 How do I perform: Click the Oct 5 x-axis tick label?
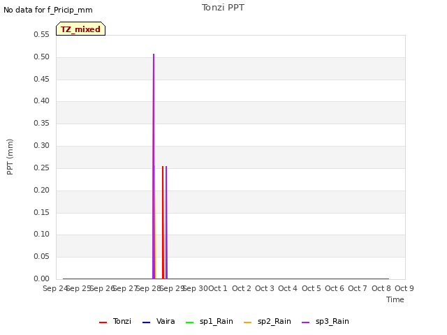click(312, 288)
